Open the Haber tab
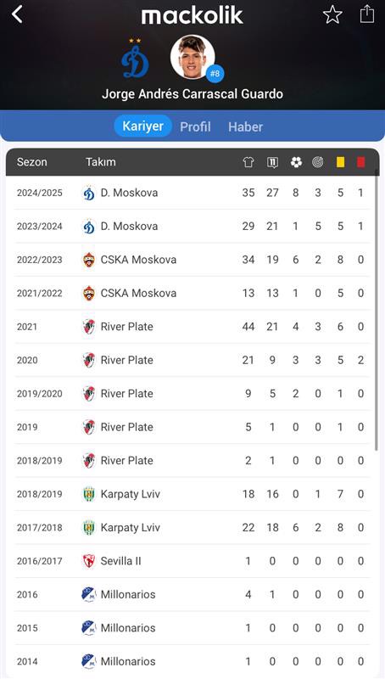385x679 pixels. [x=245, y=126]
